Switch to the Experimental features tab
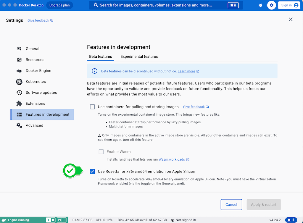Viewport: 303px width, 223px height. tap(139, 56)
